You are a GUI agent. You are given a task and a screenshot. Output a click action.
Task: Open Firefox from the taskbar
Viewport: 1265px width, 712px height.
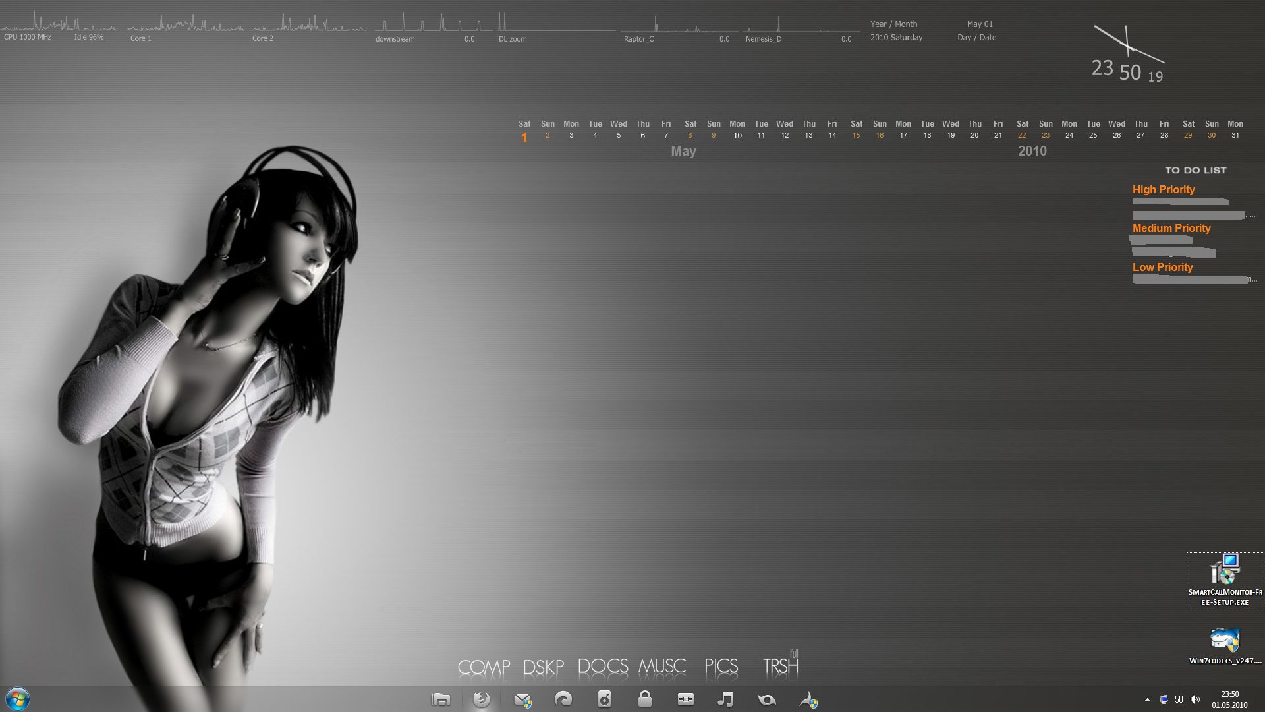pos(482,699)
